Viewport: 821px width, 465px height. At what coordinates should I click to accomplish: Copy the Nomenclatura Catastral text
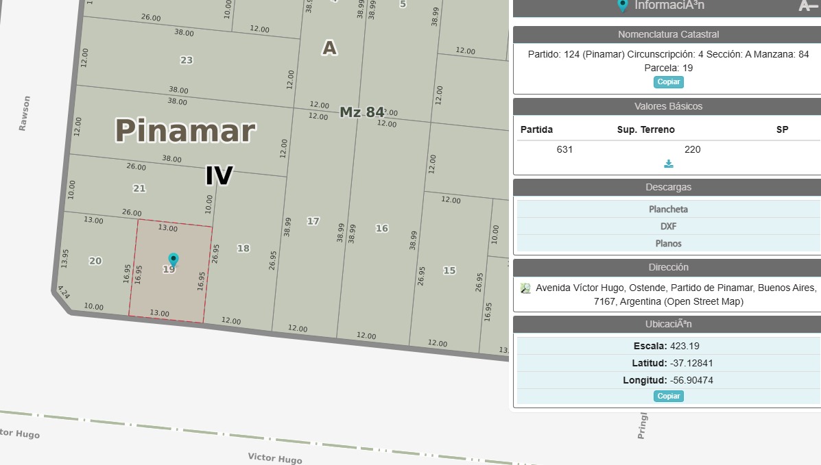669,82
